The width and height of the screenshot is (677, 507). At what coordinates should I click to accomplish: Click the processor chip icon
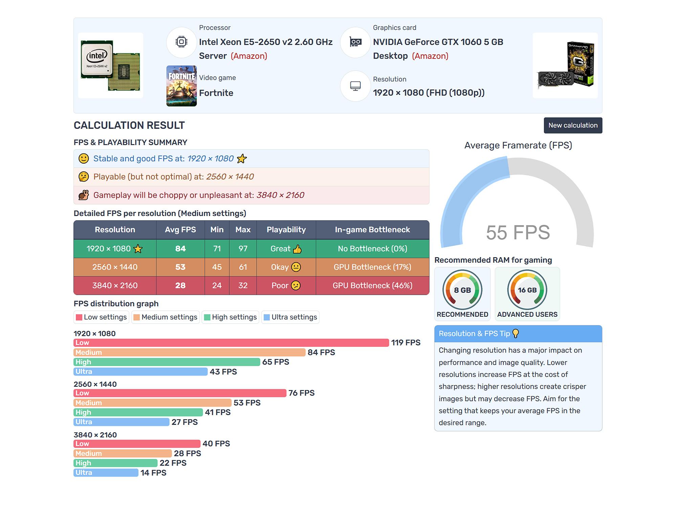(x=181, y=42)
